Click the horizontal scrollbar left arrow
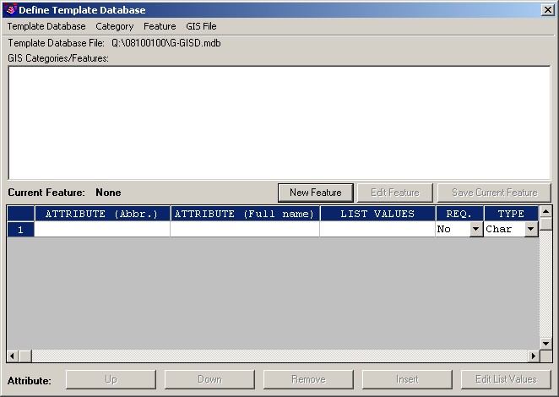 click(x=13, y=356)
